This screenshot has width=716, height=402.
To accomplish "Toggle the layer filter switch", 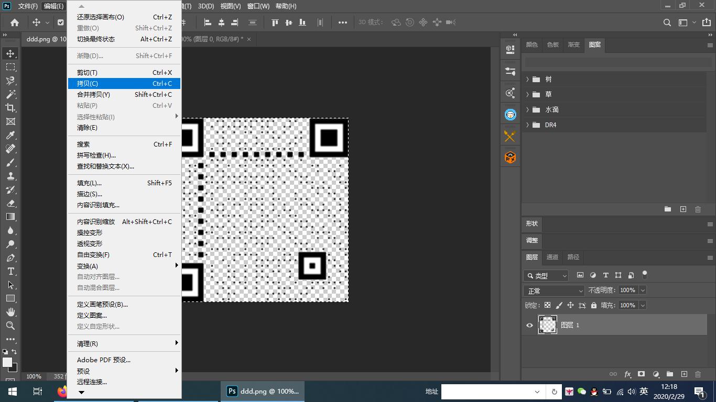I will 645,274.
